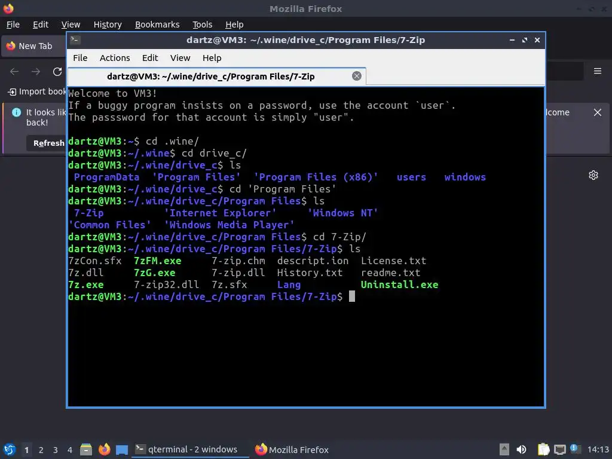Image resolution: width=612 pixels, height=459 pixels.
Task: Click descript.ion in the terminal listing
Action: pos(313,261)
